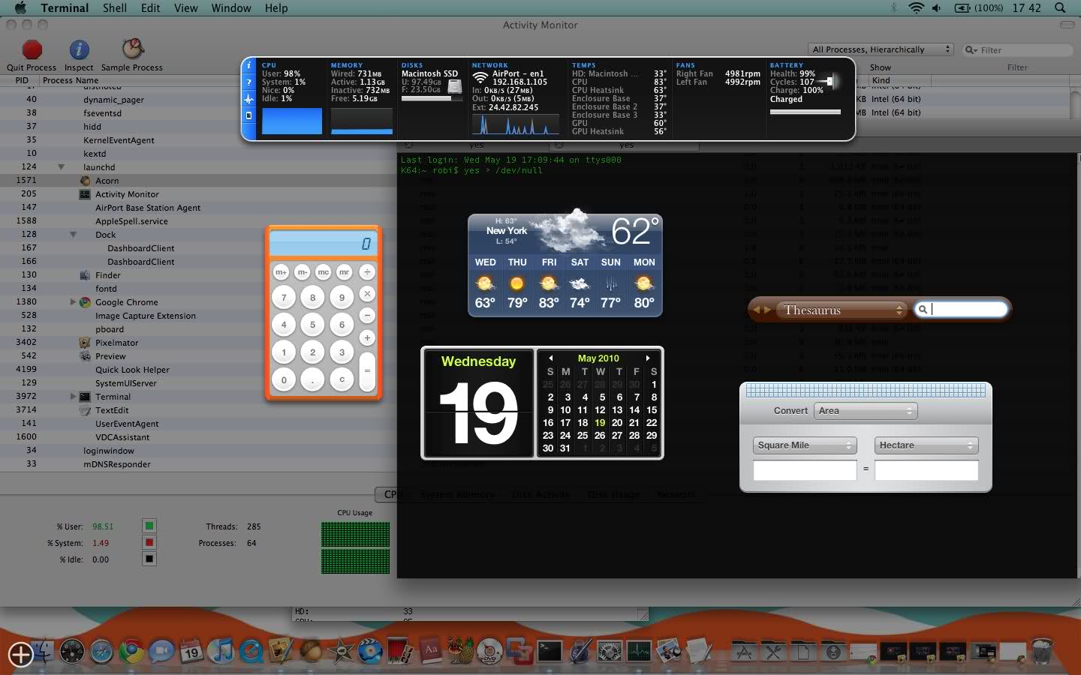Open QuickTime Player from the Dock
This screenshot has width=1081, height=675.
pos(251,651)
